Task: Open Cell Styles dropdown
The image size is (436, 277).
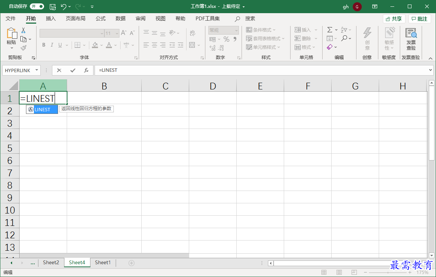Action: tap(263, 47)
